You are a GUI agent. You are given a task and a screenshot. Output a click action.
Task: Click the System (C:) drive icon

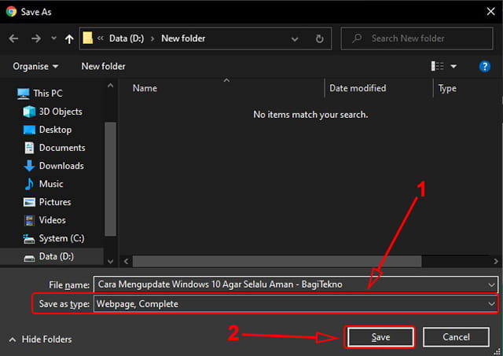(29, 239)
